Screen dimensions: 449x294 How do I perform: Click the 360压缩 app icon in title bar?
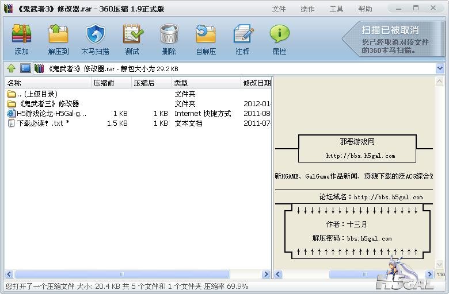click(x=9, y=9)
